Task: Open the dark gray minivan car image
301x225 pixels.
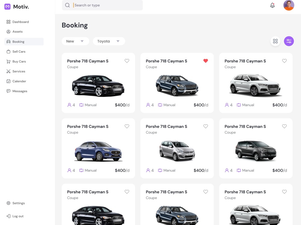Action: coord(256,151)
